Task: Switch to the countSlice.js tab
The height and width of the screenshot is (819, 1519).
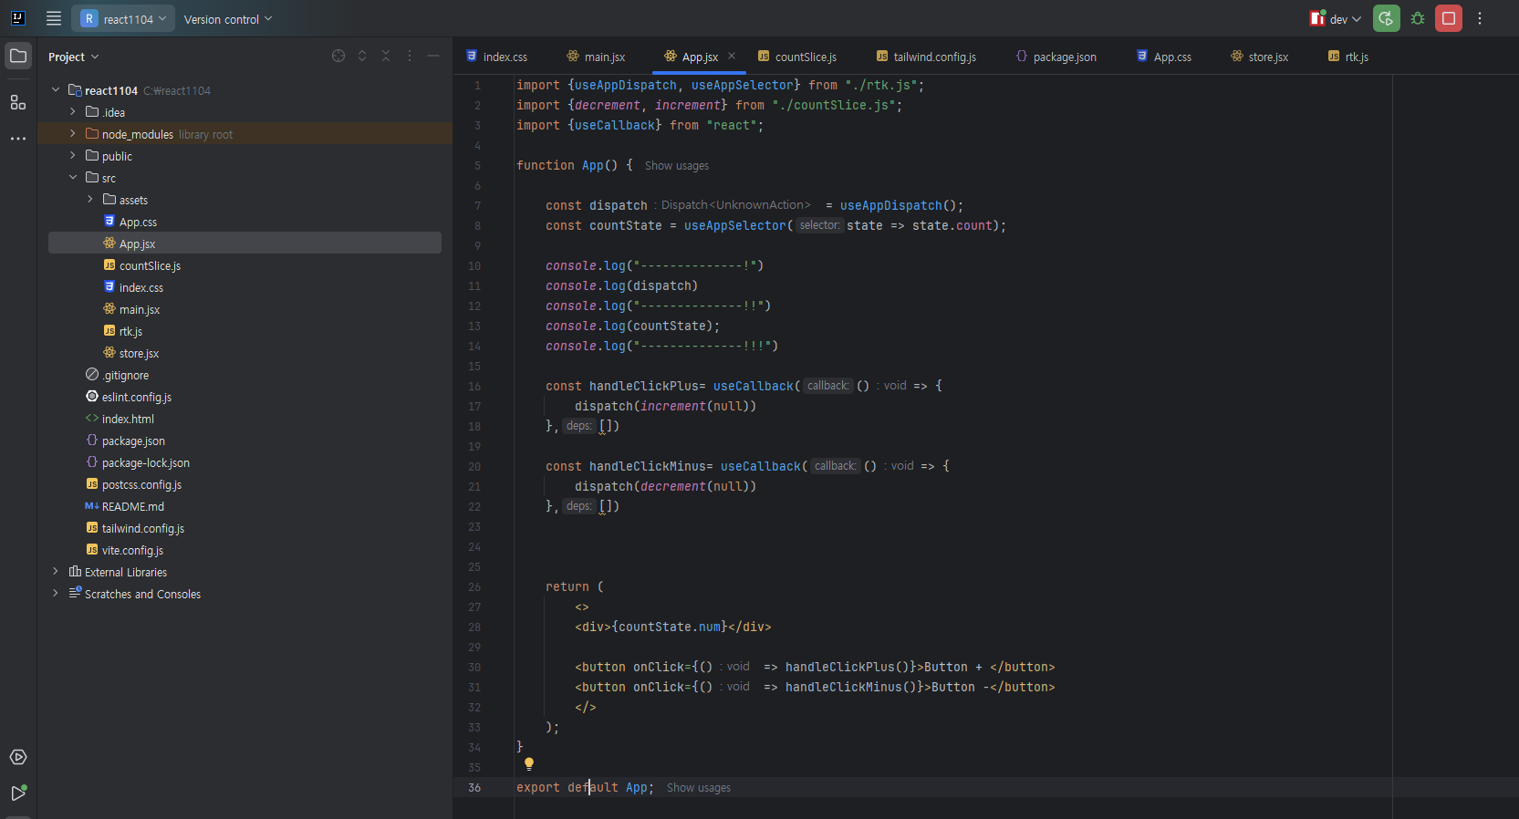Action: coord(797,57)
